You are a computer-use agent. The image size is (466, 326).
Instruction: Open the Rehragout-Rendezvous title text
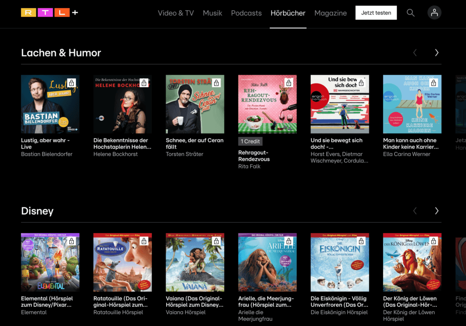pos(254,156)
